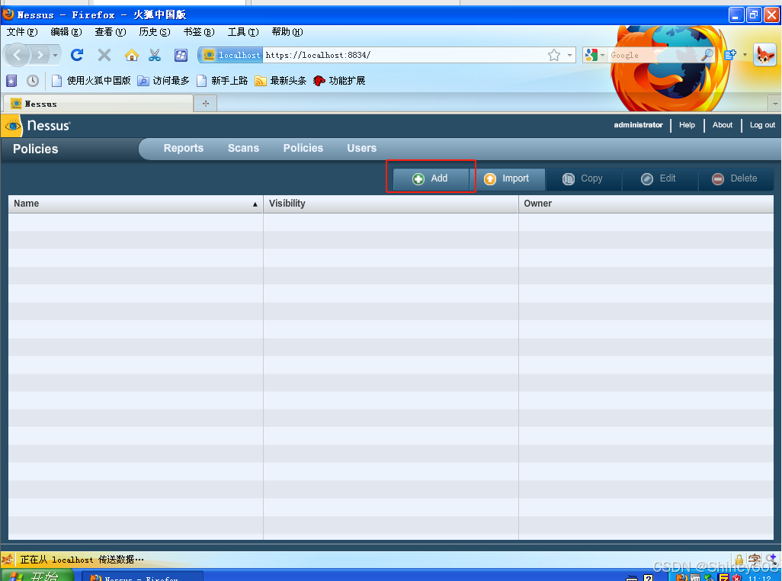Open the 查看 menu
The height and width of the screenshot is (581, 782).
pos(111,32)
